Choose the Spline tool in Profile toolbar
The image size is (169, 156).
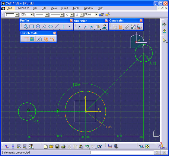(44, 26)
